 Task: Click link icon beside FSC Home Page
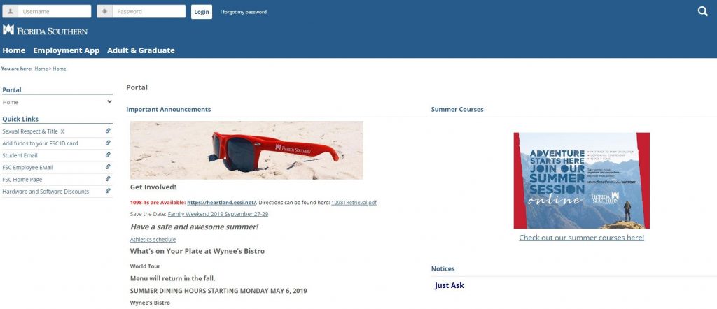click(108, 179)
